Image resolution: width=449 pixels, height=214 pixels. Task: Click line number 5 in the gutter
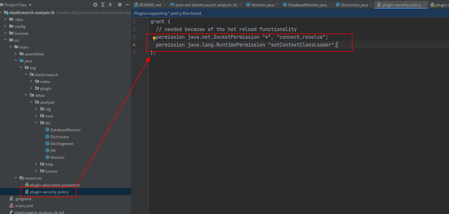click(x=134, y=53)
